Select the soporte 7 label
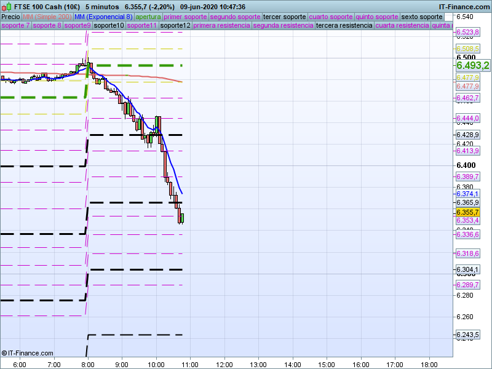This screenshot has width=492, height=369. 15,25
